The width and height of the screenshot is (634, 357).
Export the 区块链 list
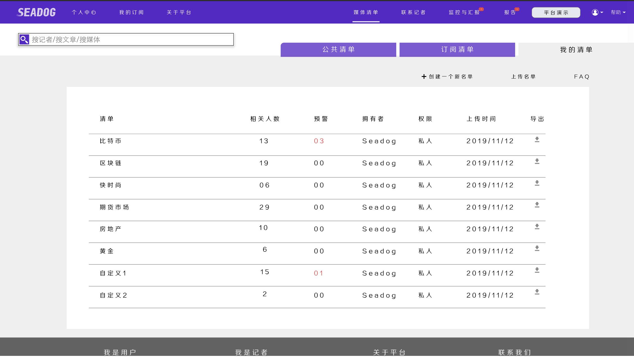pyautogui.click(x=537, y=161)
